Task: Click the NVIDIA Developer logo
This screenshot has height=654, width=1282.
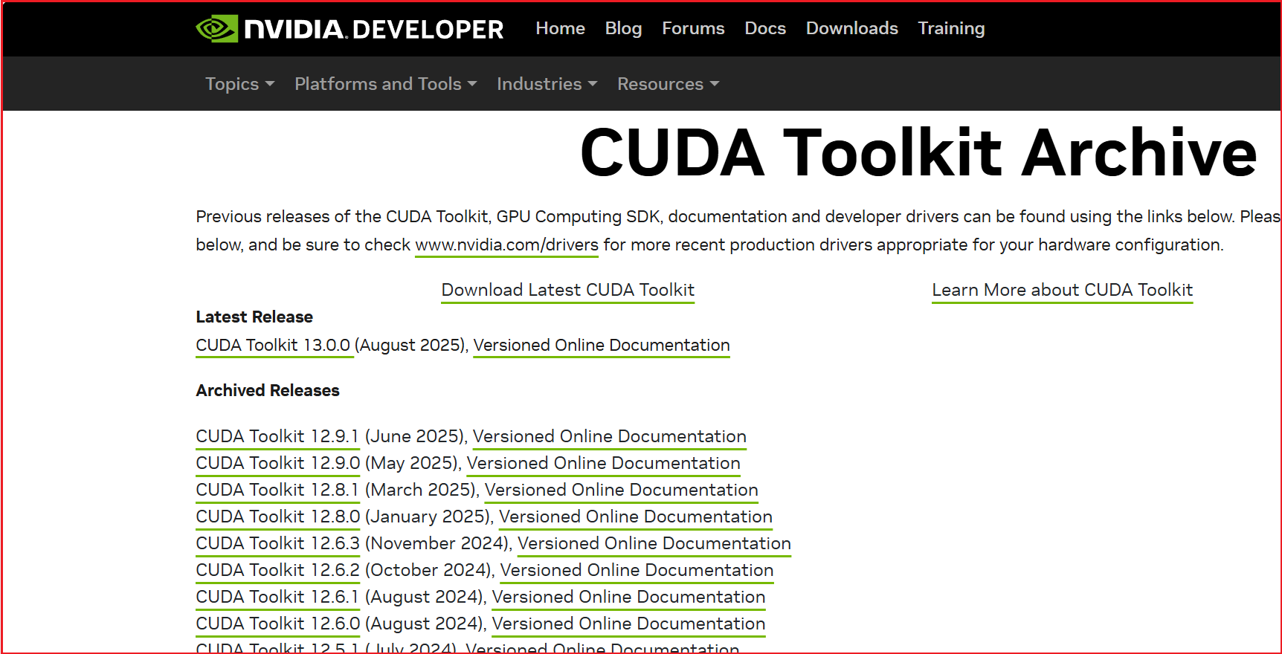Action: [x=350, y=29]
